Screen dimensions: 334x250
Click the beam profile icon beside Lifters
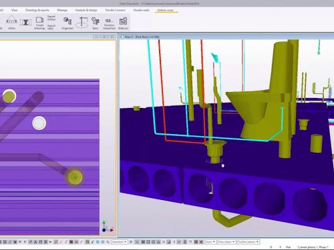(25, 22)
